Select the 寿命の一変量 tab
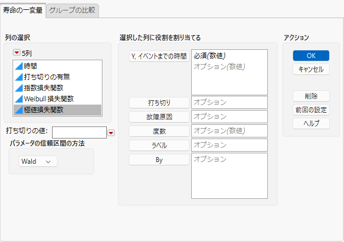344x242 pixels. [23, 10]
